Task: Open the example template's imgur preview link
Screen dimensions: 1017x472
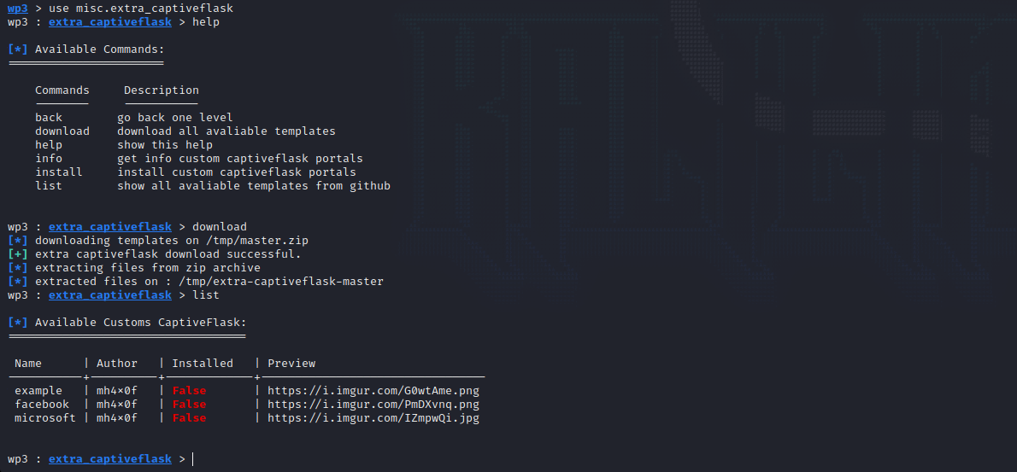Action: pyautogui.click(x=373, y=391)
